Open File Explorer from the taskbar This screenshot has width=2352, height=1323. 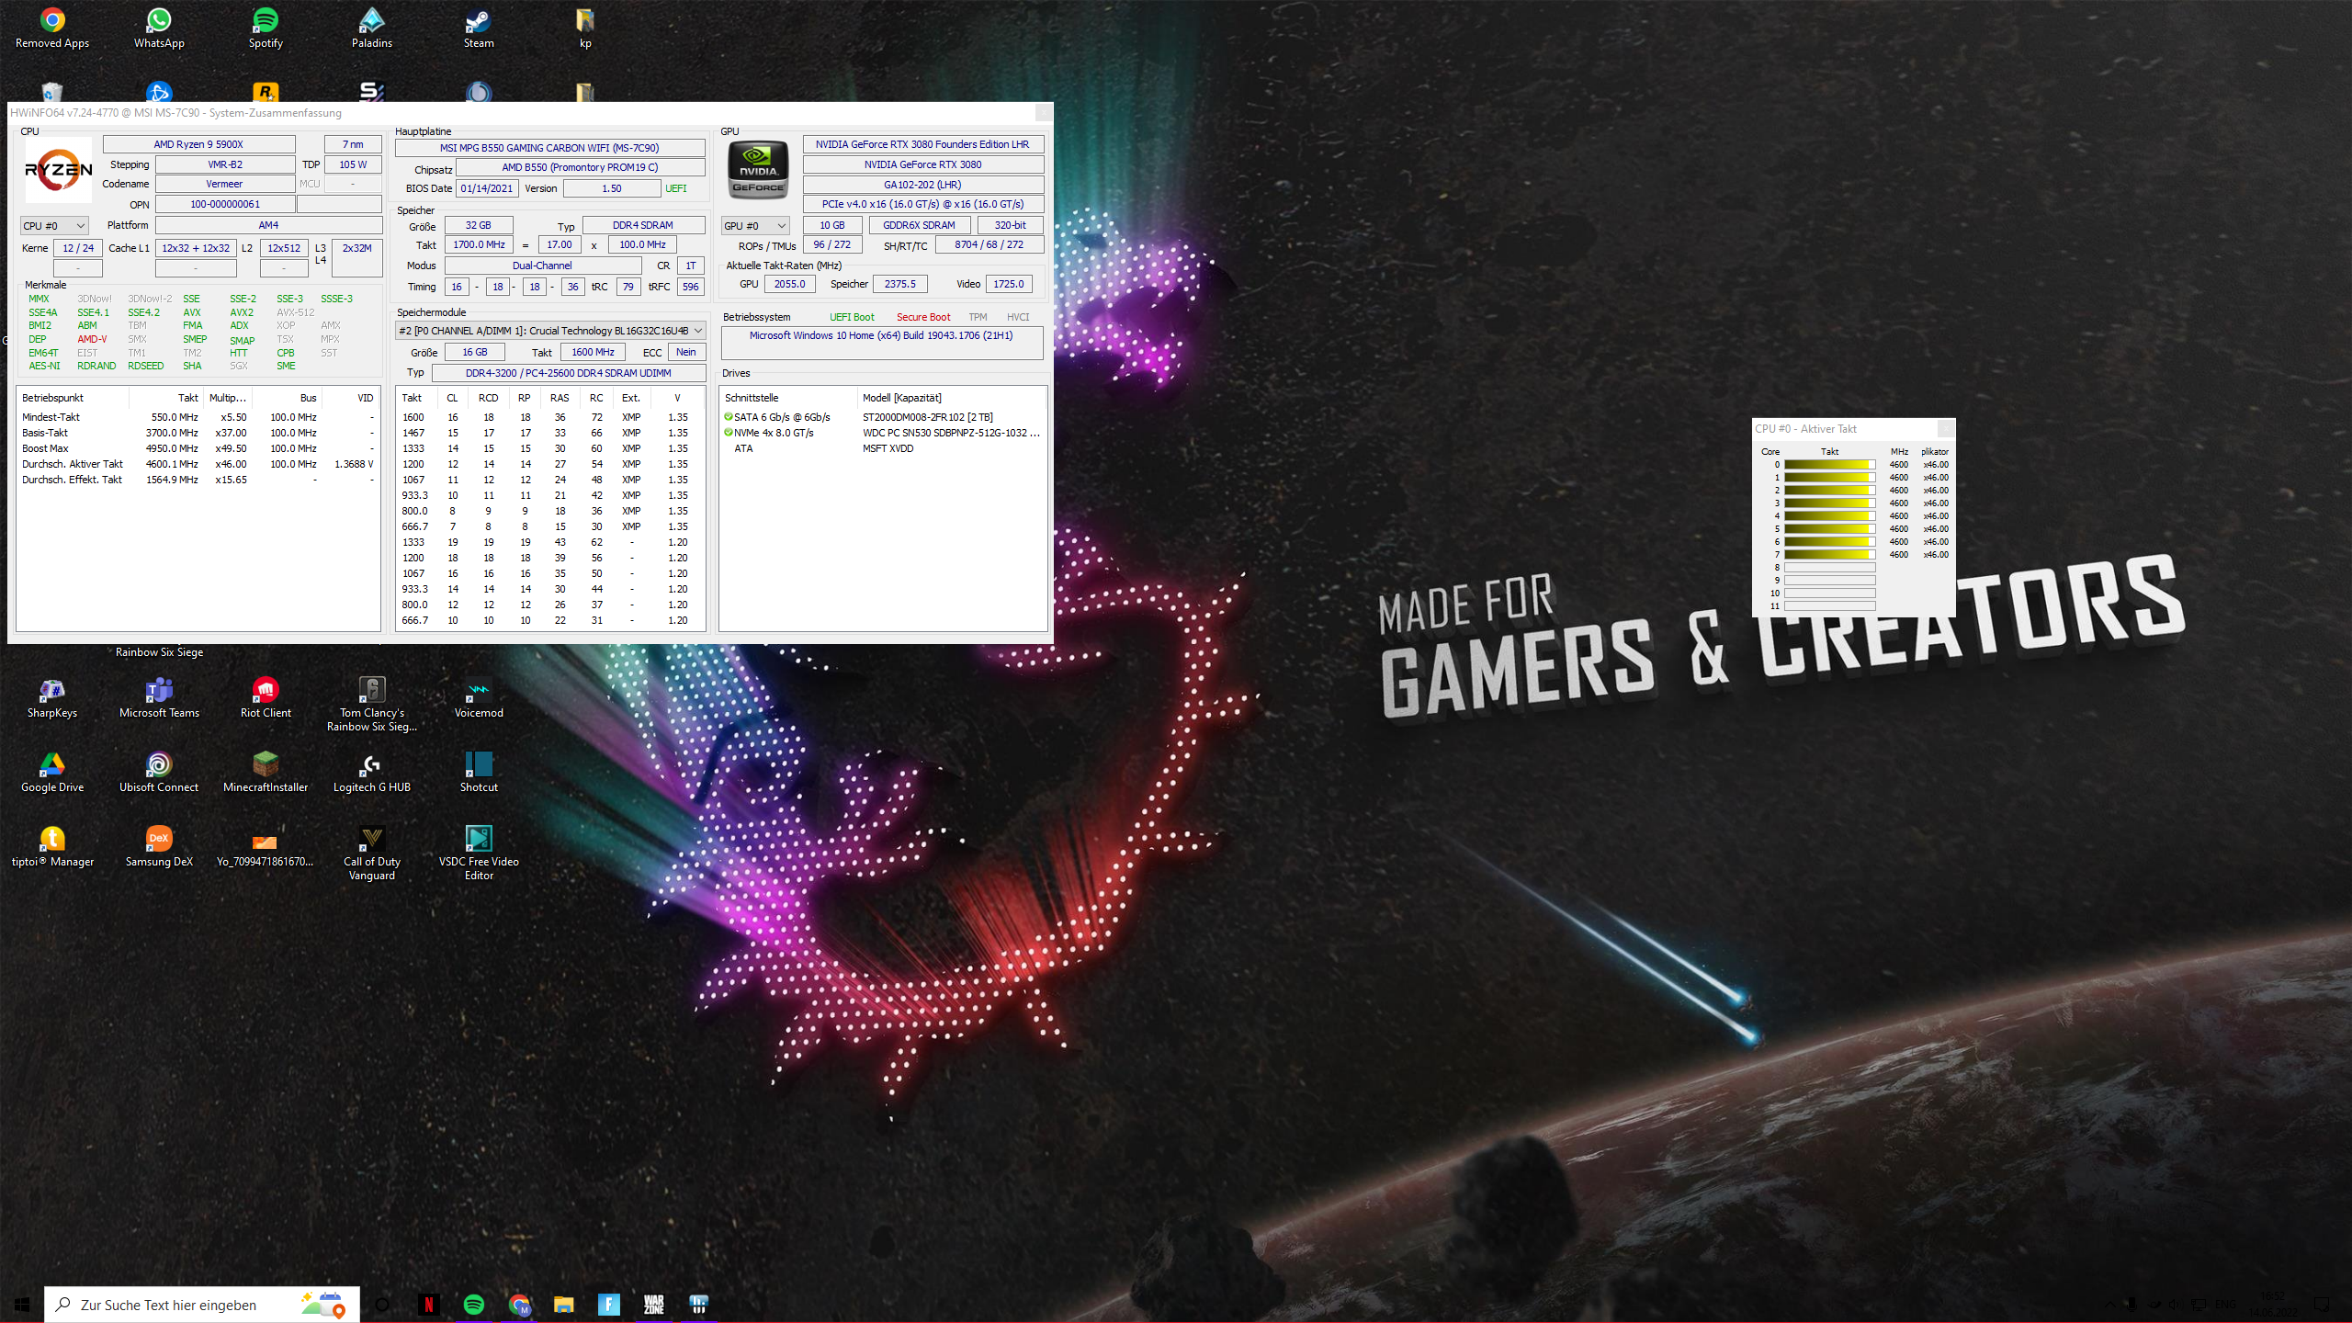563,1304
